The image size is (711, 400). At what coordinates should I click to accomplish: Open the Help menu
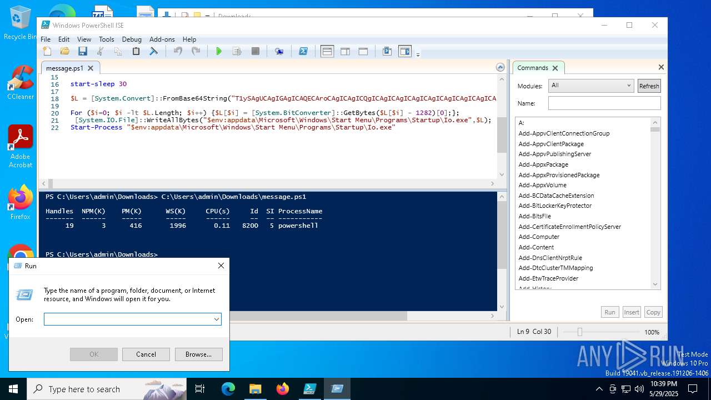[x=189, y=39]
